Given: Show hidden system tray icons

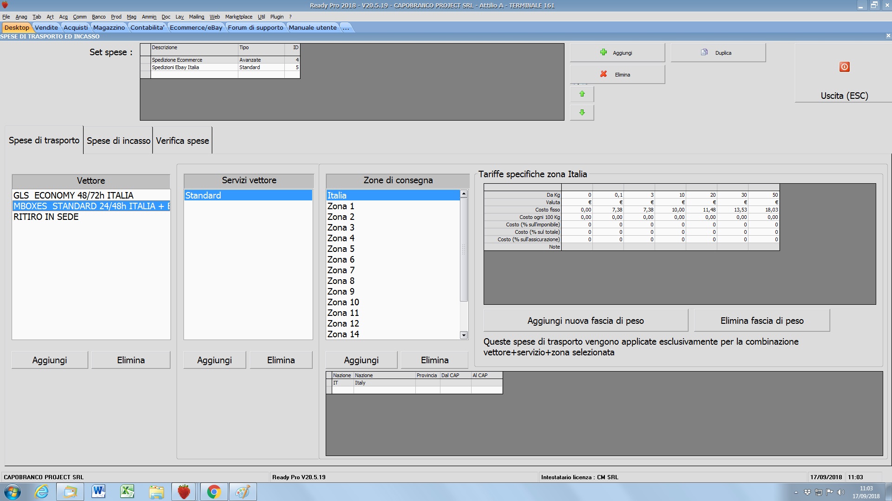Looking at the screenshot, I should [x=796, y=492].
